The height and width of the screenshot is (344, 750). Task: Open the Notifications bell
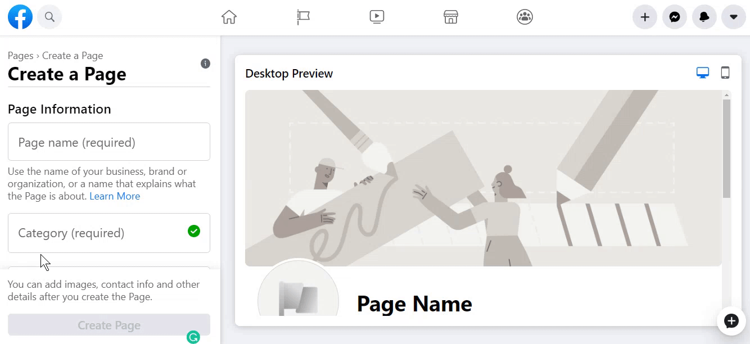pos(704,17)
